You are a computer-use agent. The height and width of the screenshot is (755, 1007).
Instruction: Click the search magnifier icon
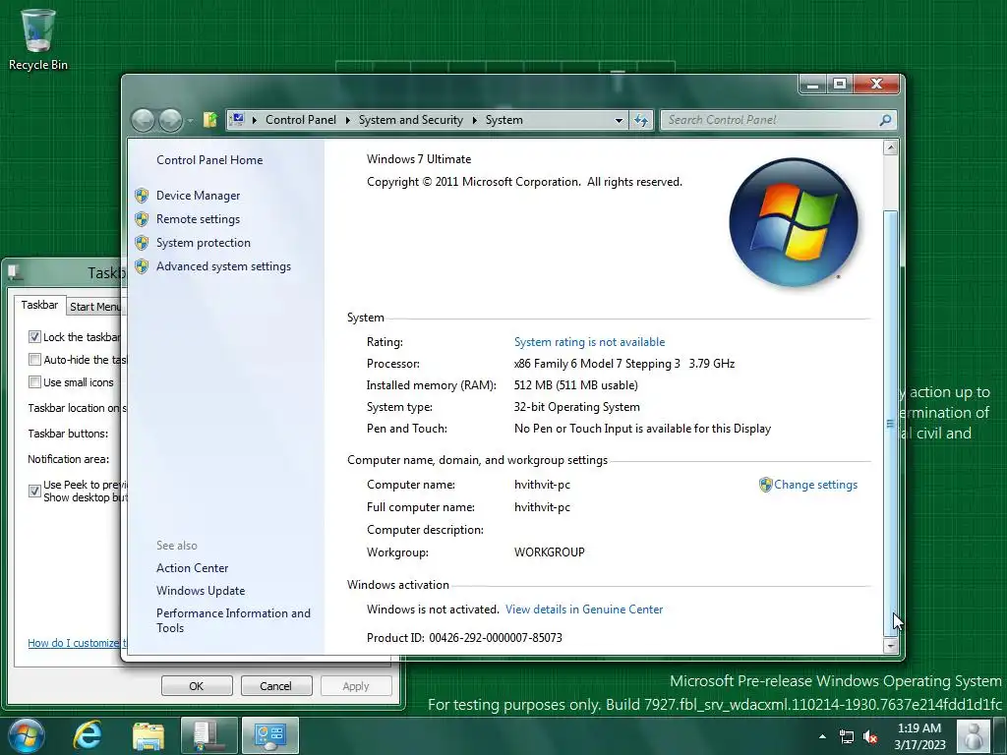pos(885,120)
